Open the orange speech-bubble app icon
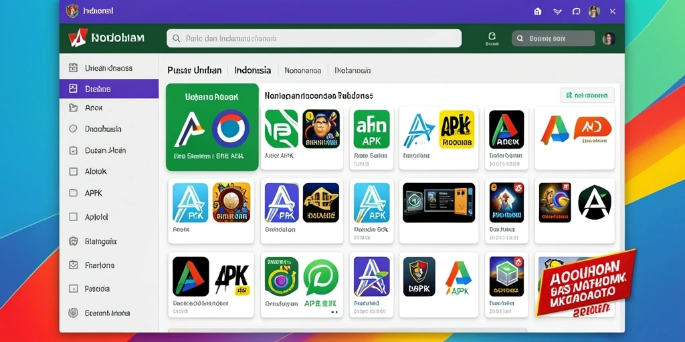This screenshot has height=342, width=685. click(593, 128)
